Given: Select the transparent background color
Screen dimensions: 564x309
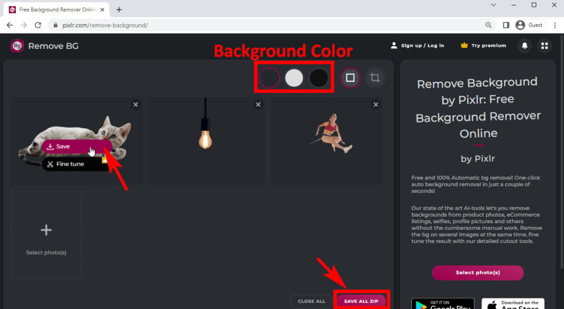Looking at the screenshot, I should (269, 78).
